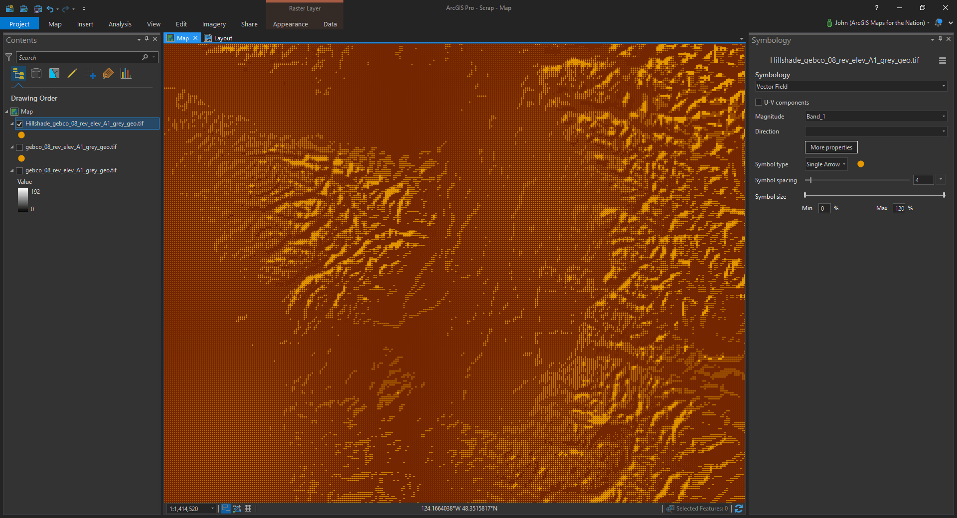Switch to the Analysis ribbon tab
The image size is (957, 518).
click(120, 24)
